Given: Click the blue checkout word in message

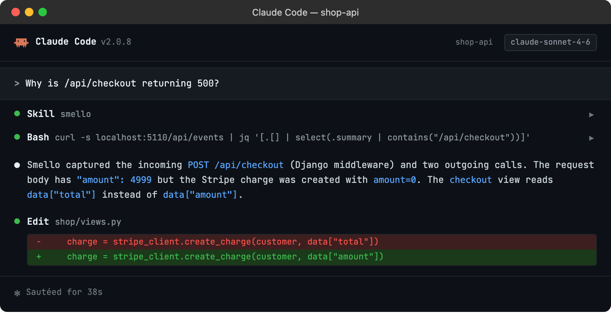Looking at the screenshot, I should (471, 180).
